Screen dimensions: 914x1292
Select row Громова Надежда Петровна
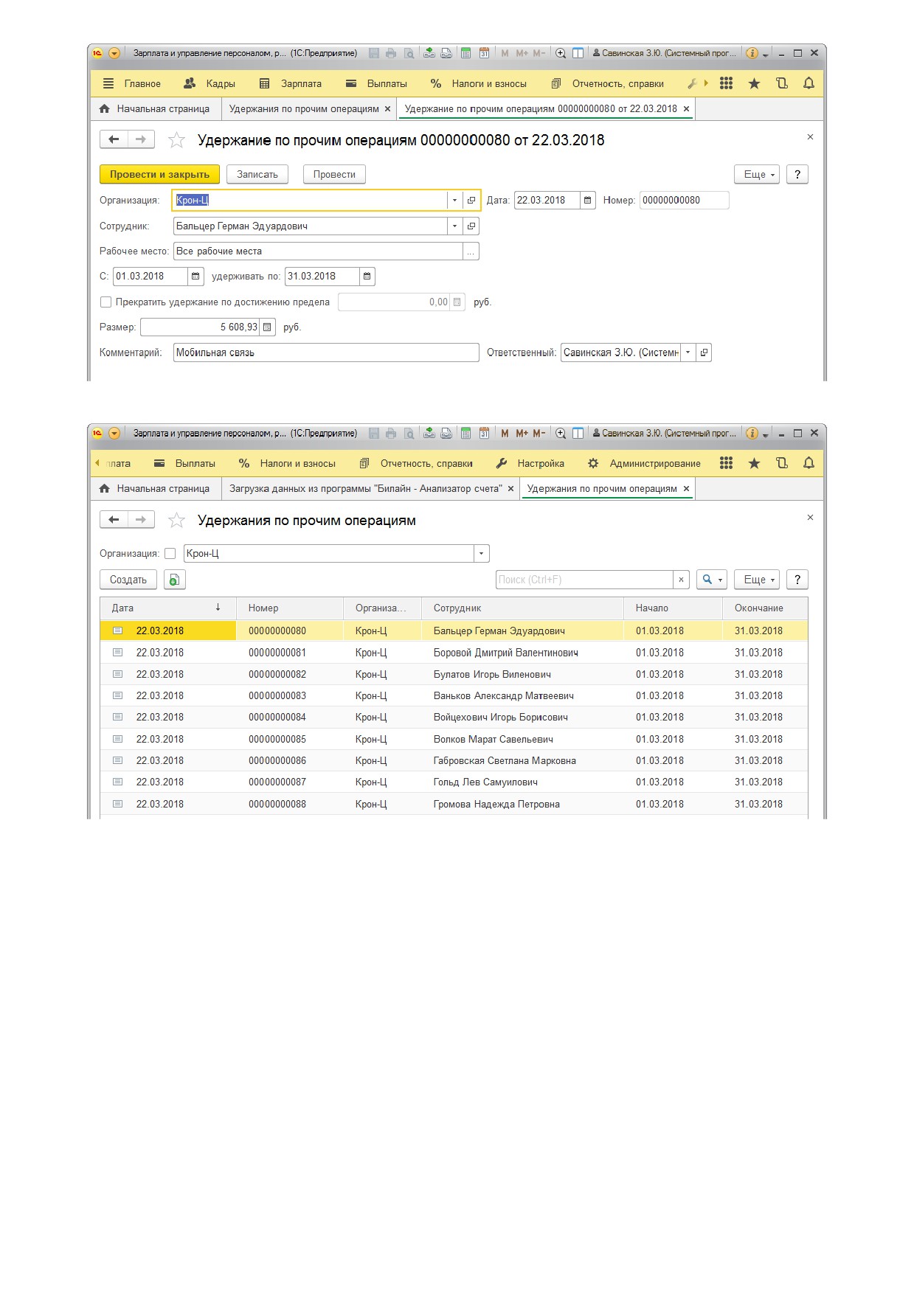[454, 804]
